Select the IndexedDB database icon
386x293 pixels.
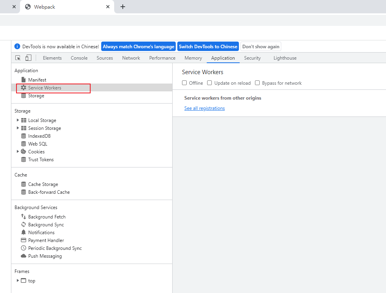click(24, 136)
